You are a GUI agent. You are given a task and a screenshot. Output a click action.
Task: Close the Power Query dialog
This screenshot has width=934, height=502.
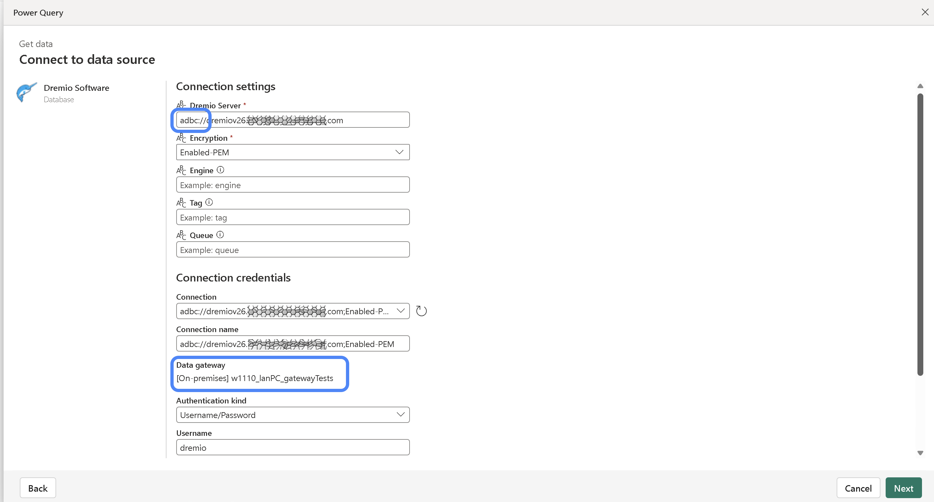[x=925, y=12]
